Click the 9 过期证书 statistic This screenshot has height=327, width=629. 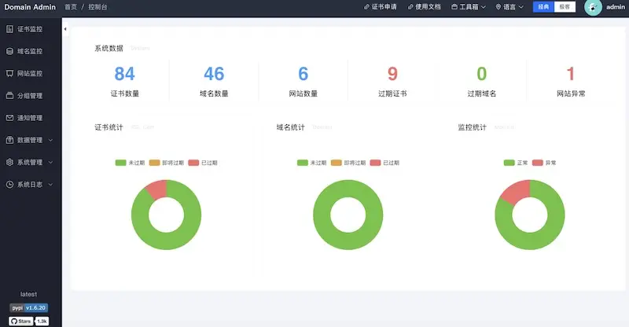(392, 82)
